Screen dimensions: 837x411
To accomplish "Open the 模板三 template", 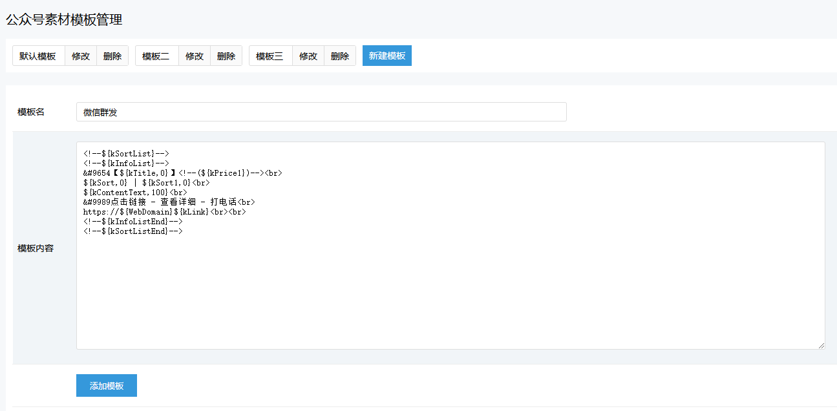I will tap(270, 56).
